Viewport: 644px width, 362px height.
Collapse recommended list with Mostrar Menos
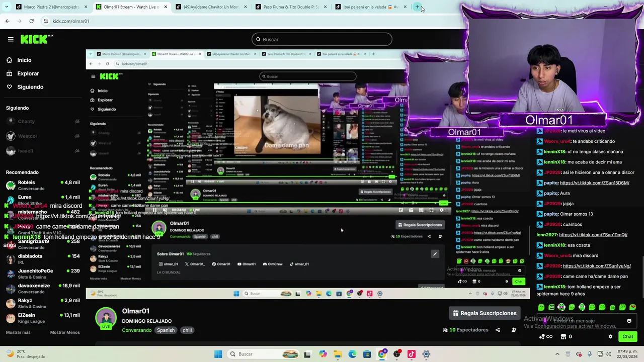pyautogui.click(x=65, y=332)
